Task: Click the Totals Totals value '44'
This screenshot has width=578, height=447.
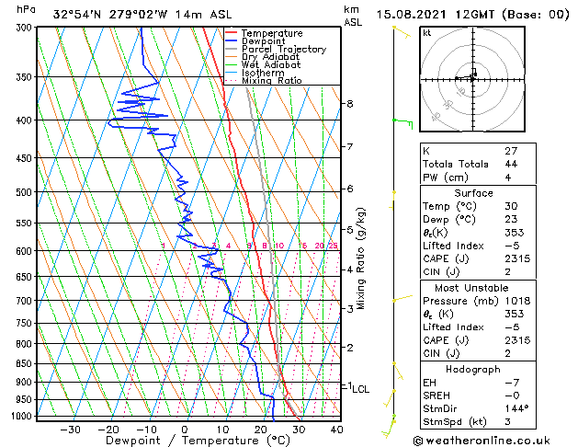Action: (x=512, y=164)
